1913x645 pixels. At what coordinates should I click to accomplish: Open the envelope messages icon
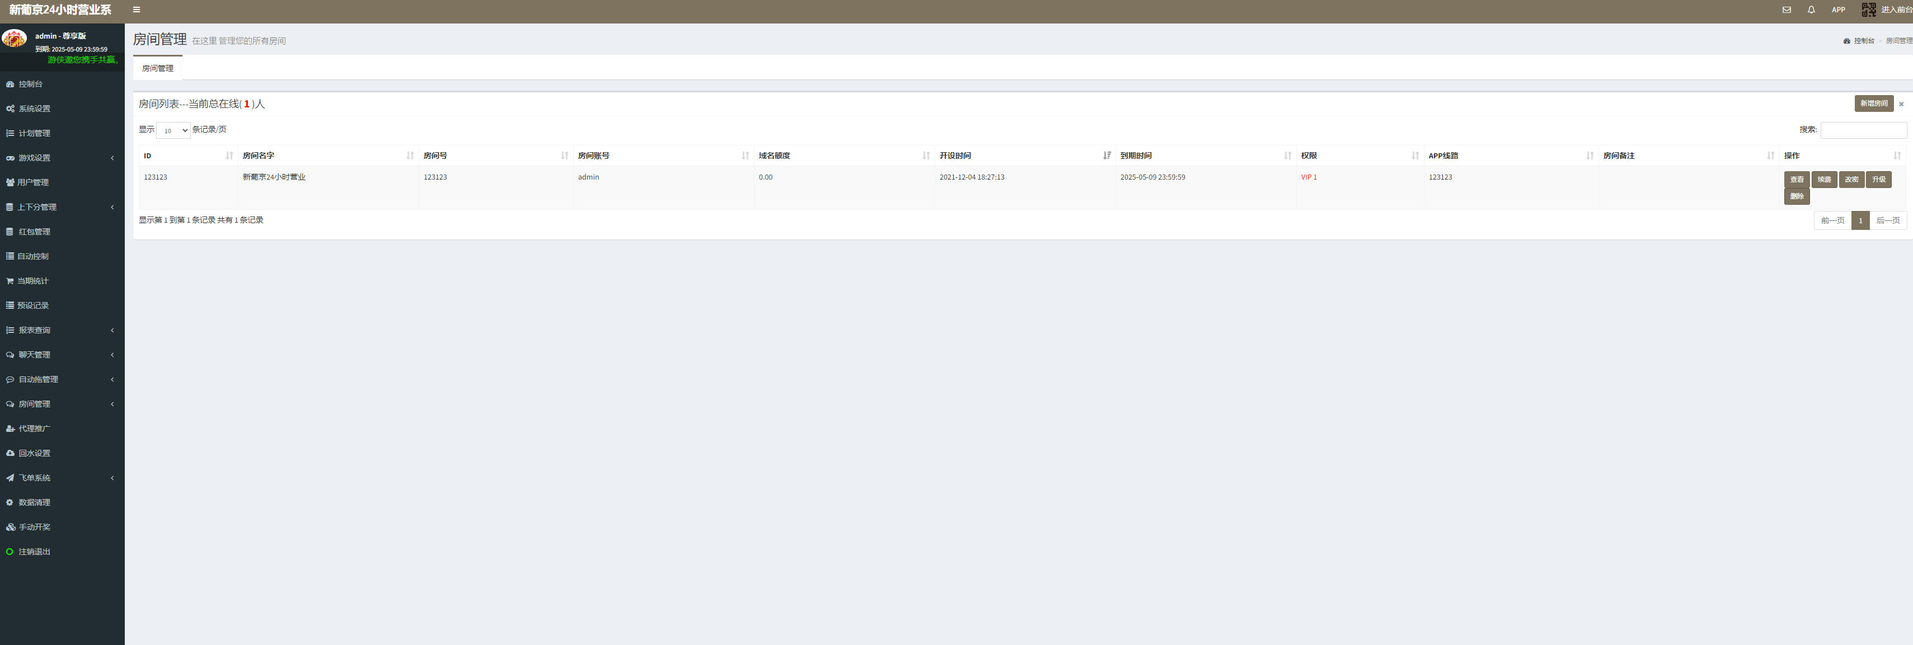[x=1786, y=10]
